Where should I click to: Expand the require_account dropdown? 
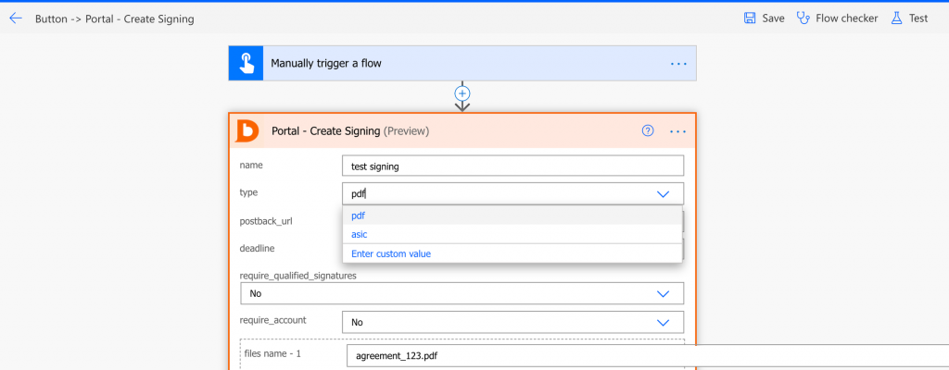tap(663, 322)
